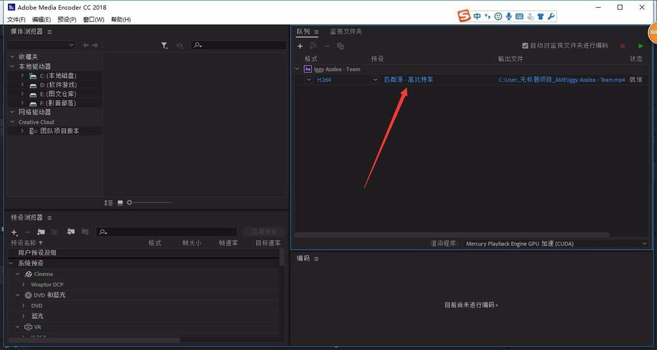Click the Sogou IME wrench settings icon
This screenshot has height=350, width=657.
click(x=551, y=16)
